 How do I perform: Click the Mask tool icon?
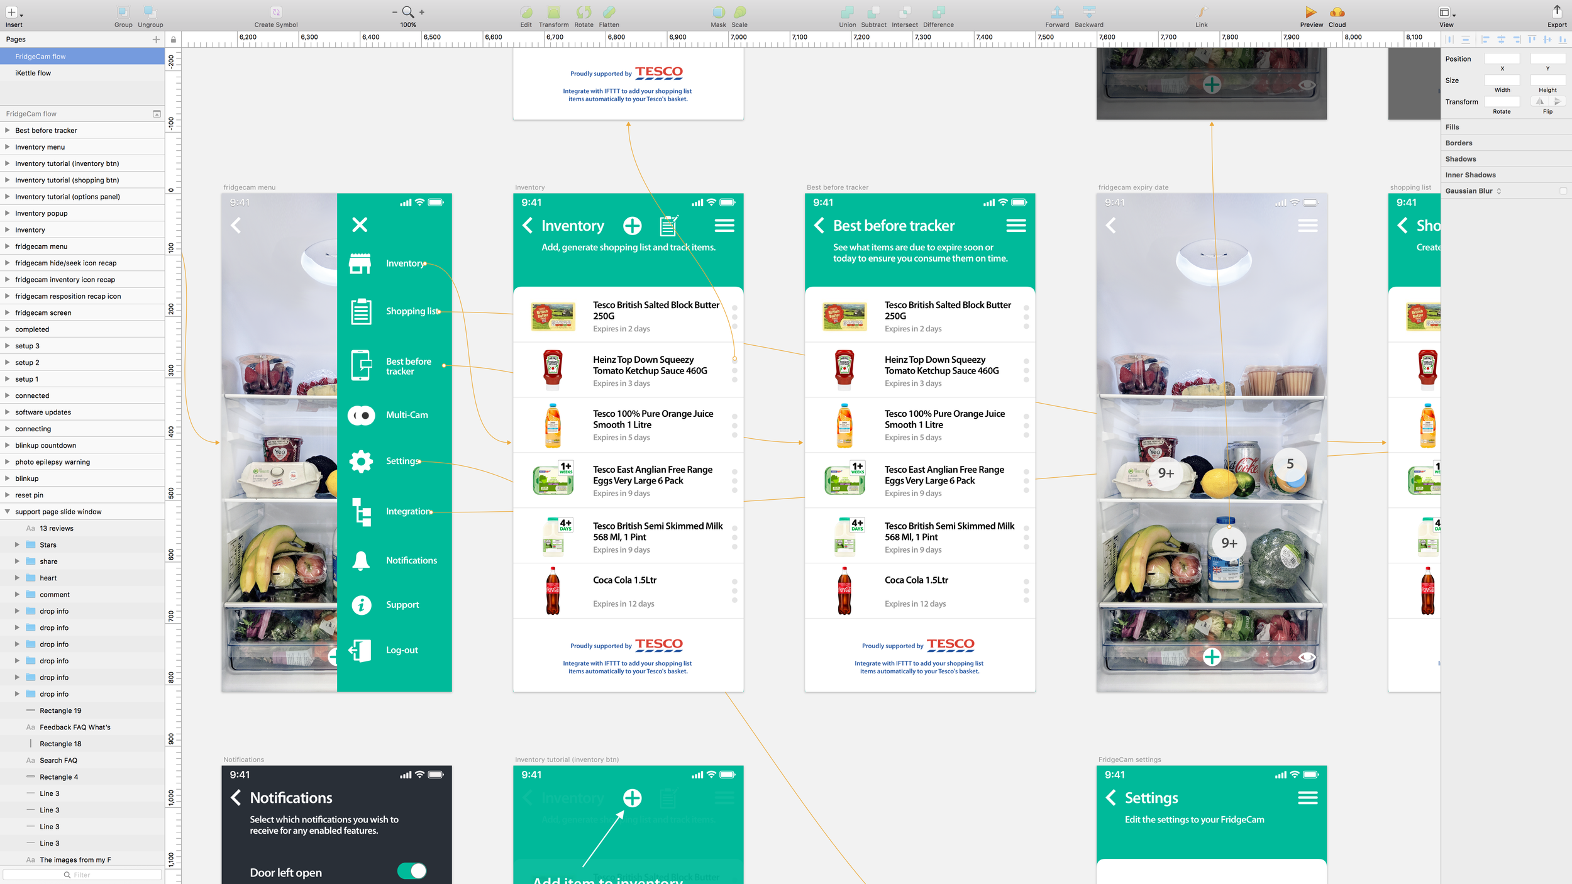[x=718, y=13]
